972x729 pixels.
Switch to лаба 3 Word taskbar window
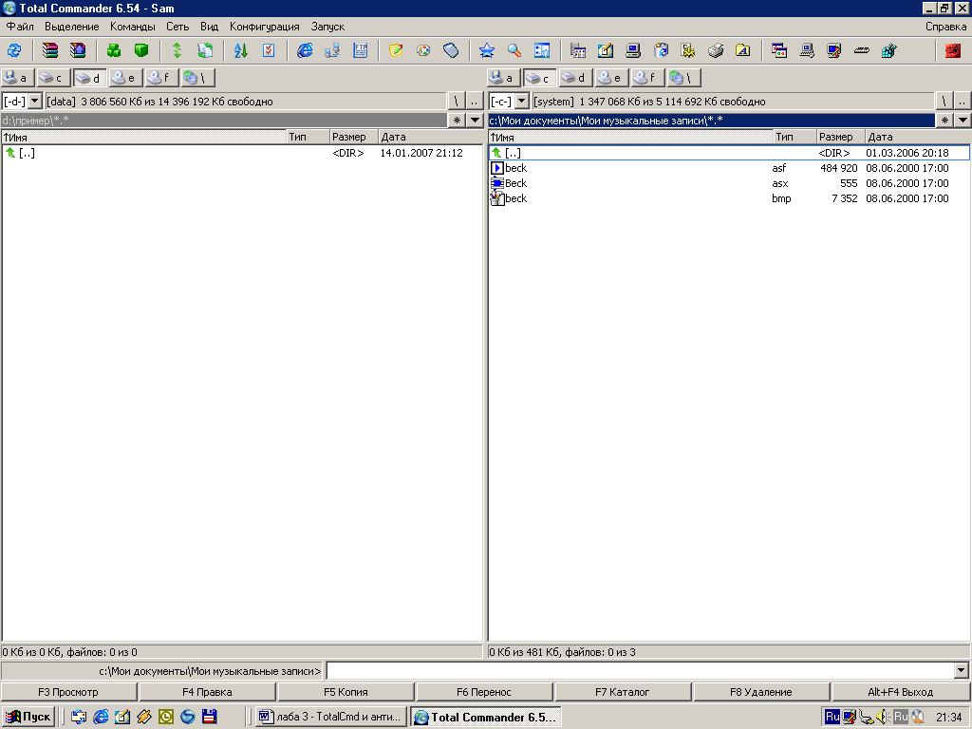(x=331, y=717)
